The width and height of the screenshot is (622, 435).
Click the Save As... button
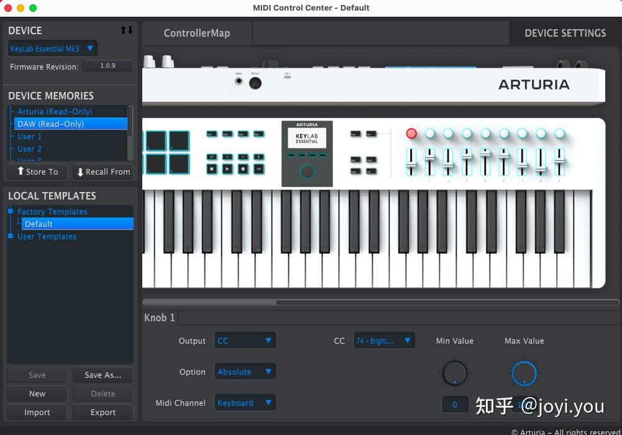103,375
